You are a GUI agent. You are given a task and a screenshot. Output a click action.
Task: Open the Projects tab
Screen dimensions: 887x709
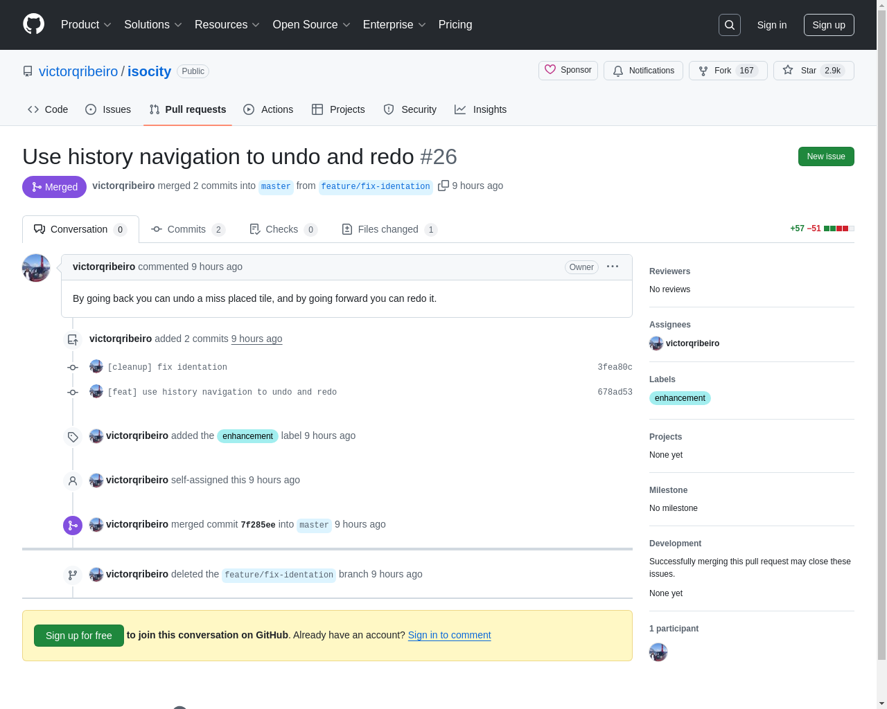[338, 109]
